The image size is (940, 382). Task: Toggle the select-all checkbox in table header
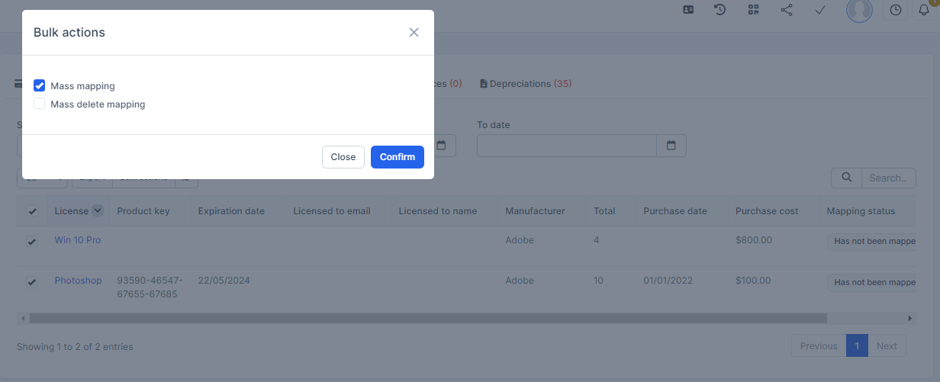[32, 211]
